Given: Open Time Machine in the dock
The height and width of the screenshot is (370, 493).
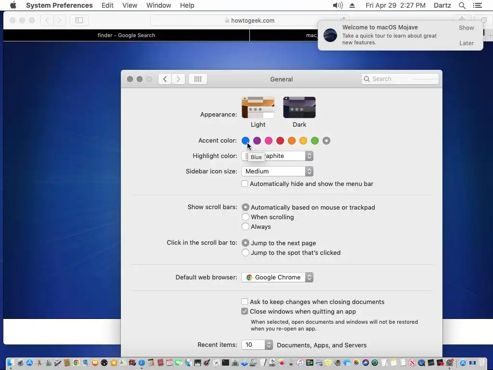Looking at the screenshot, I should tap(375, 363).
